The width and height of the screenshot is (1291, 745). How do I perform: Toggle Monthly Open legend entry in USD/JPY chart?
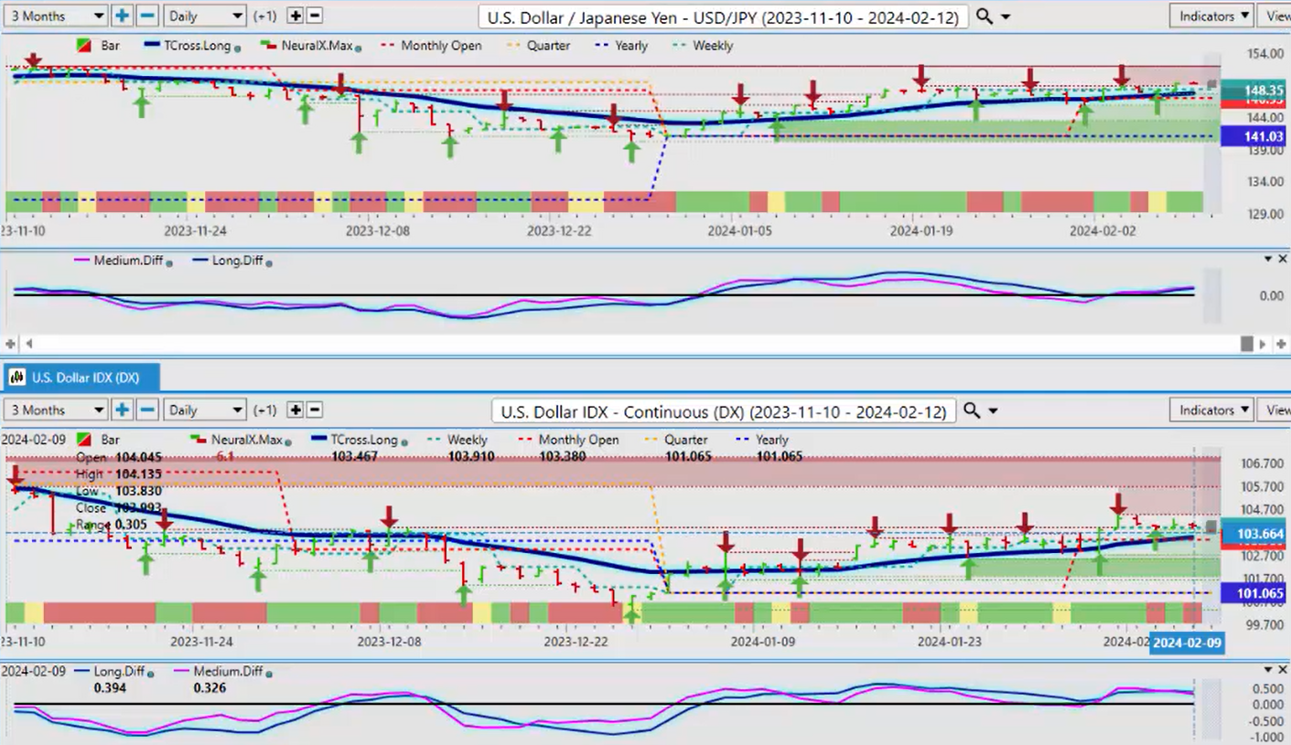point(431,46)
